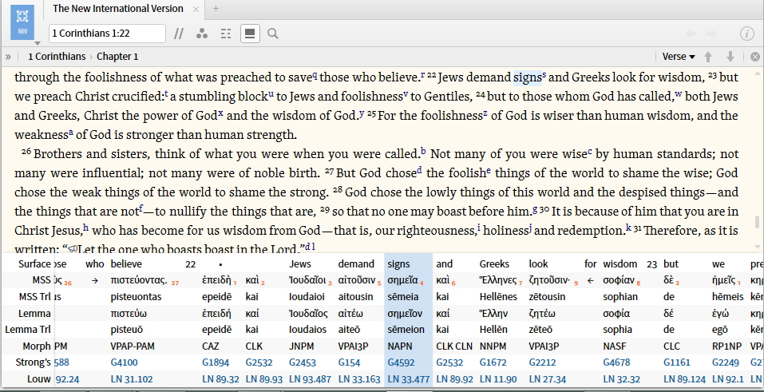Click morphology code VPAP-PAM

click(x=133, y=346)
